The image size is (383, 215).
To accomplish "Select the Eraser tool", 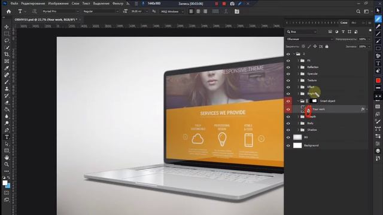I will coord(7,103).
